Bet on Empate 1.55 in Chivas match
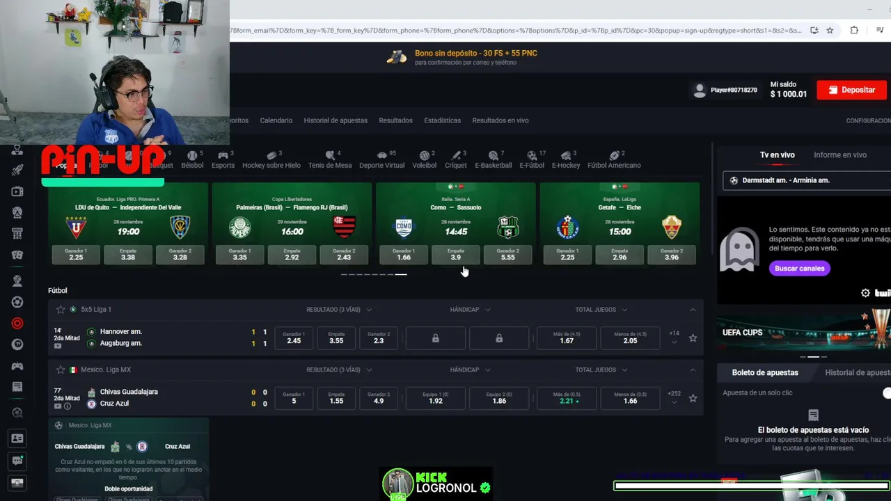891x501 pixels. tap(336, 398)
